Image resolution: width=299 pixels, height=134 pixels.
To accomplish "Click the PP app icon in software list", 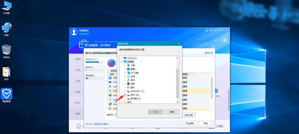I will (110, 91).
